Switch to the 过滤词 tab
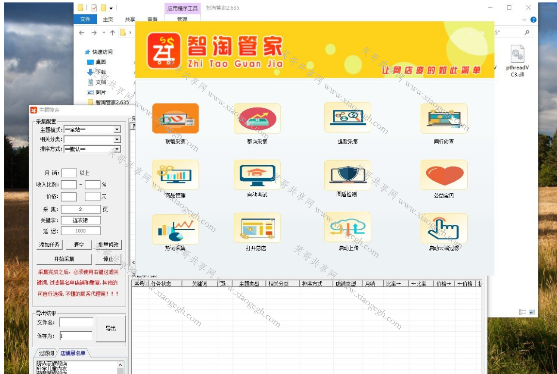 [x=47, y=353]
